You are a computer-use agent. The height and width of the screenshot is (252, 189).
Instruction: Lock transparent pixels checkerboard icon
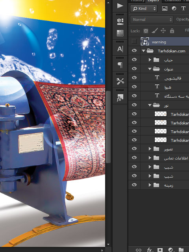[146, 31]
